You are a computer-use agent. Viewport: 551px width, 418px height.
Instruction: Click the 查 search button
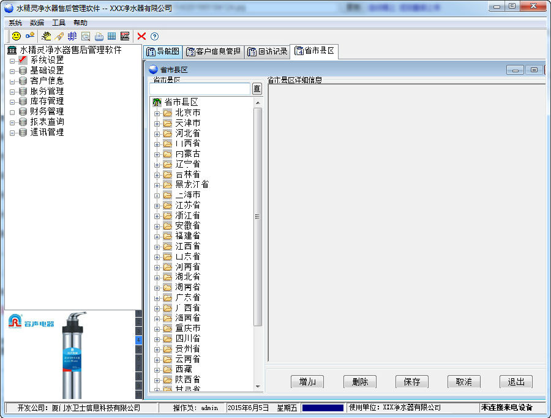(257, 89)
